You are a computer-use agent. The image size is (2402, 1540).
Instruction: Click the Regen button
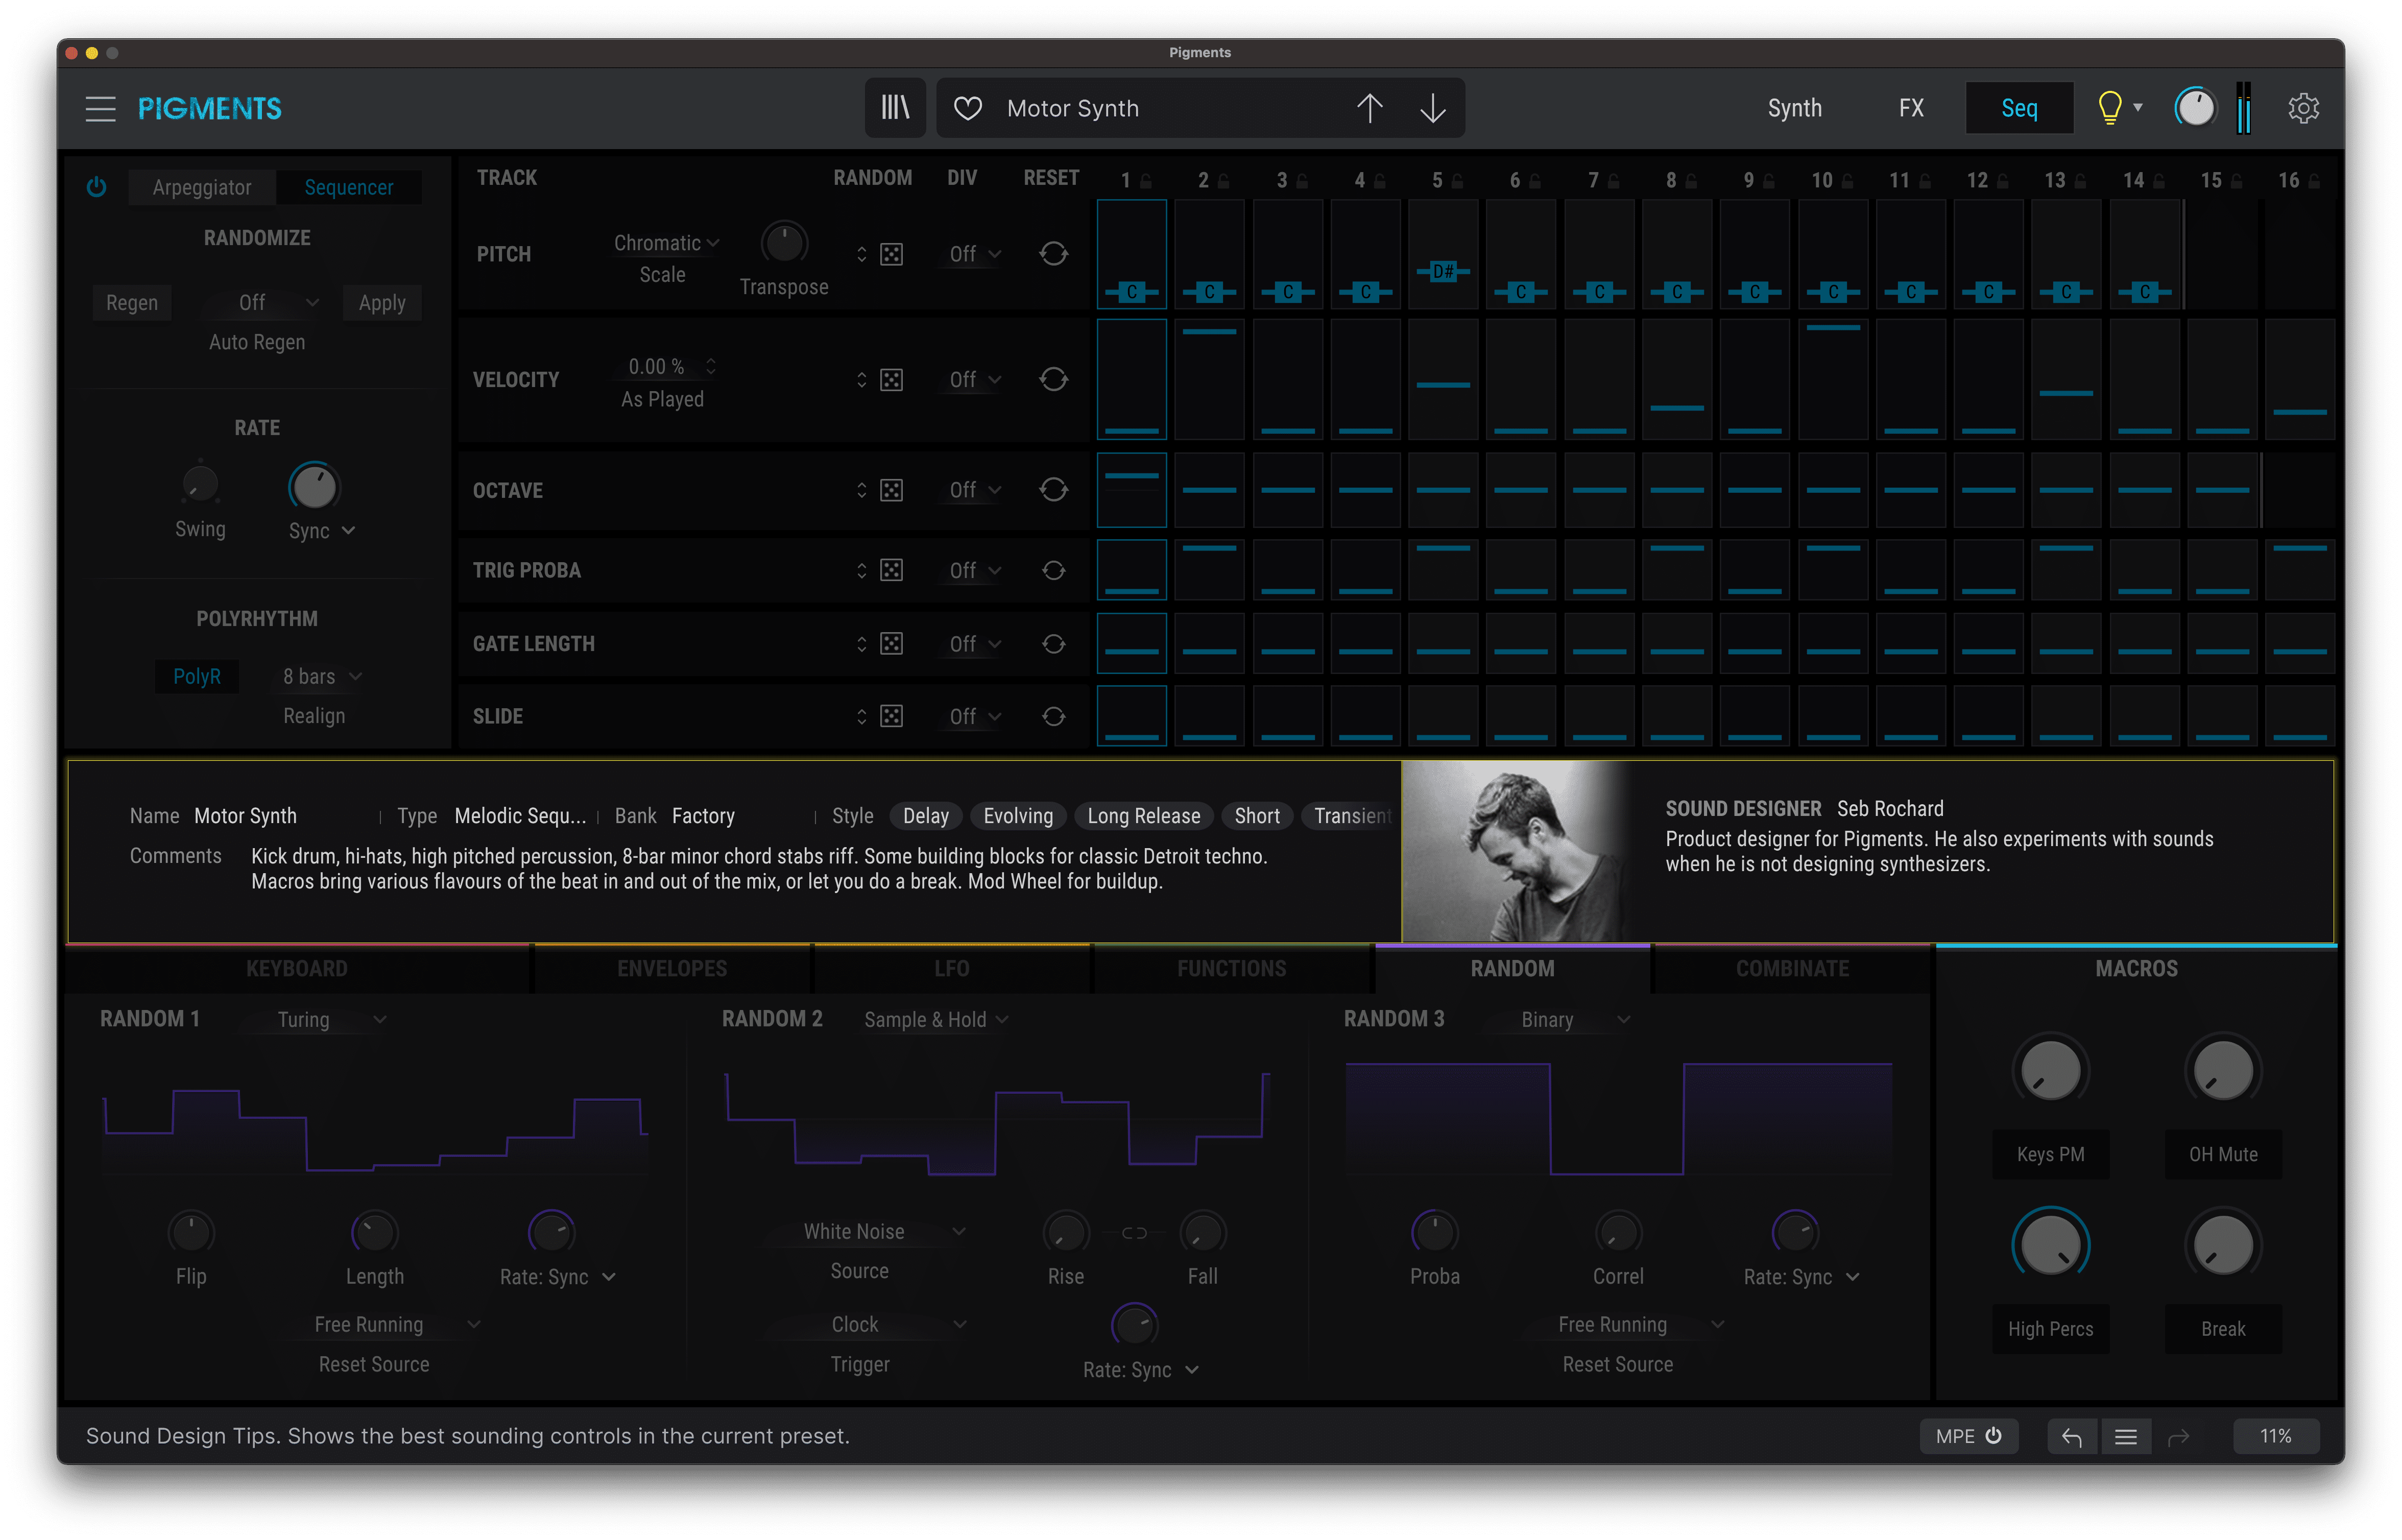[x=132, y=303]
